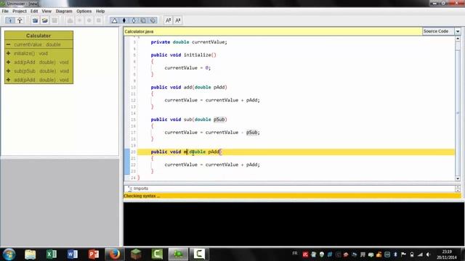Open the Diagram menu
The width and height of the screenshot is (465, 261).
[64, 12]
